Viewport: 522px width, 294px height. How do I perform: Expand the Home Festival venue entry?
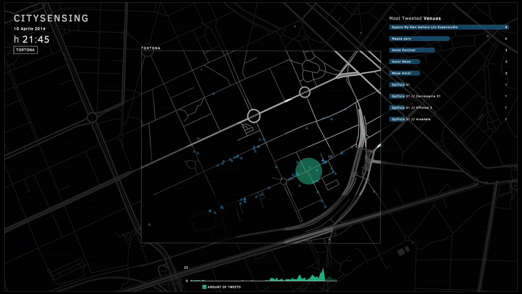pyautogui.click(x=412, y=50)
